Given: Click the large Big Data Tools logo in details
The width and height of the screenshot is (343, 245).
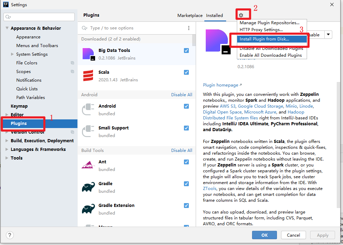Looking at the screenshot, I should click(x=218, y=42).
